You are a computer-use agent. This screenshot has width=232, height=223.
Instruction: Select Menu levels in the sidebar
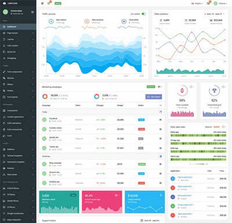coord(18,175)
